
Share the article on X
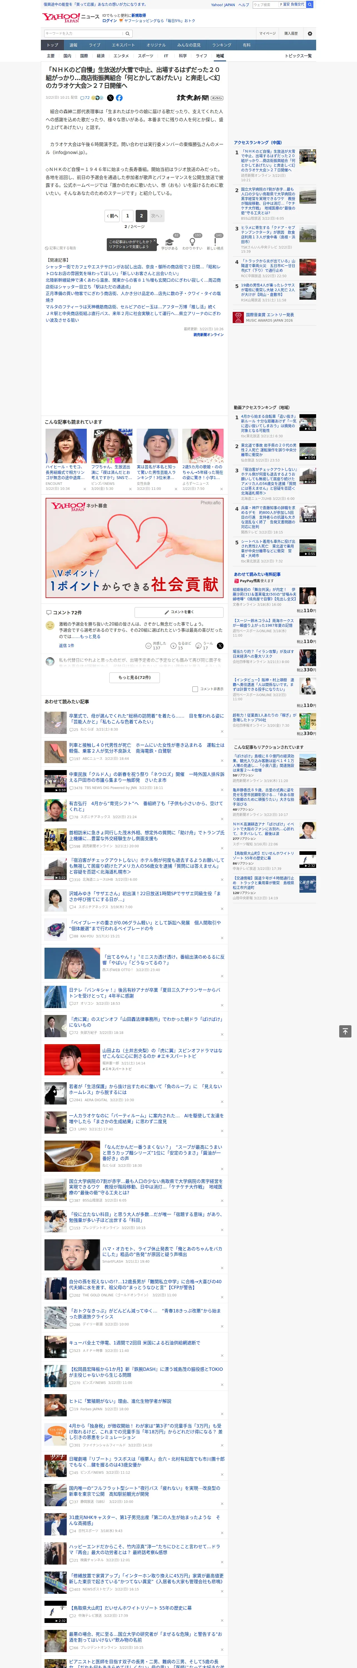[110, 98]
